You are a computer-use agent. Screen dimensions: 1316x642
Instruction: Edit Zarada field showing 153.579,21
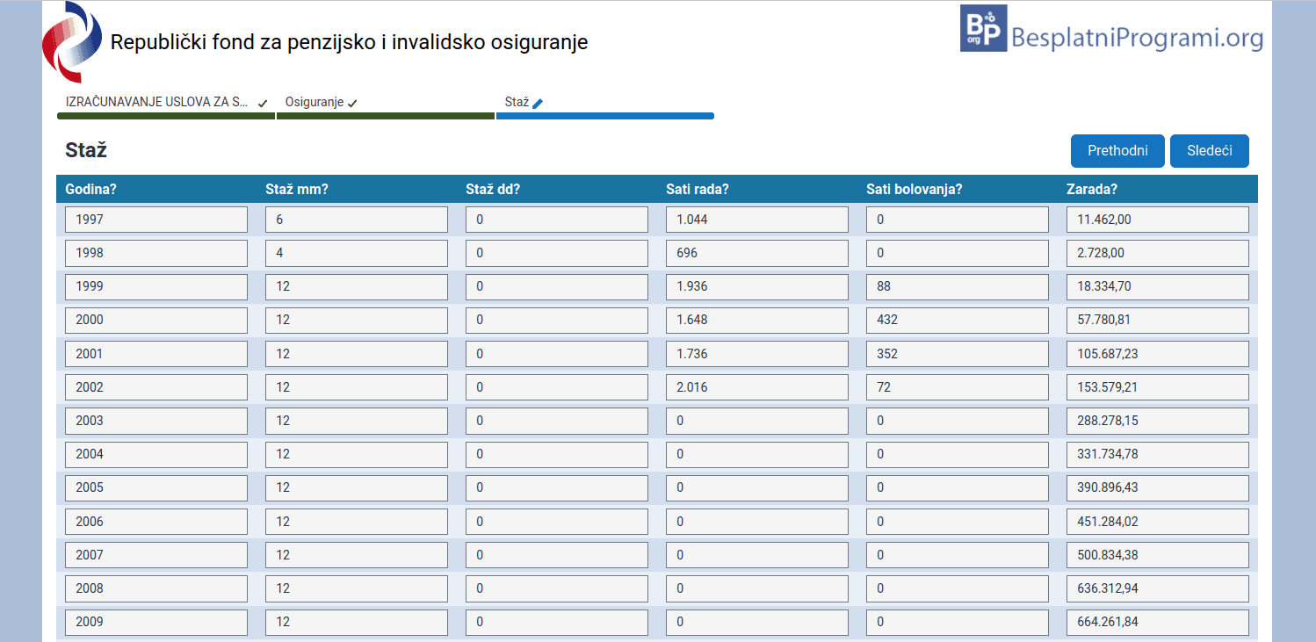point(1158,387)
